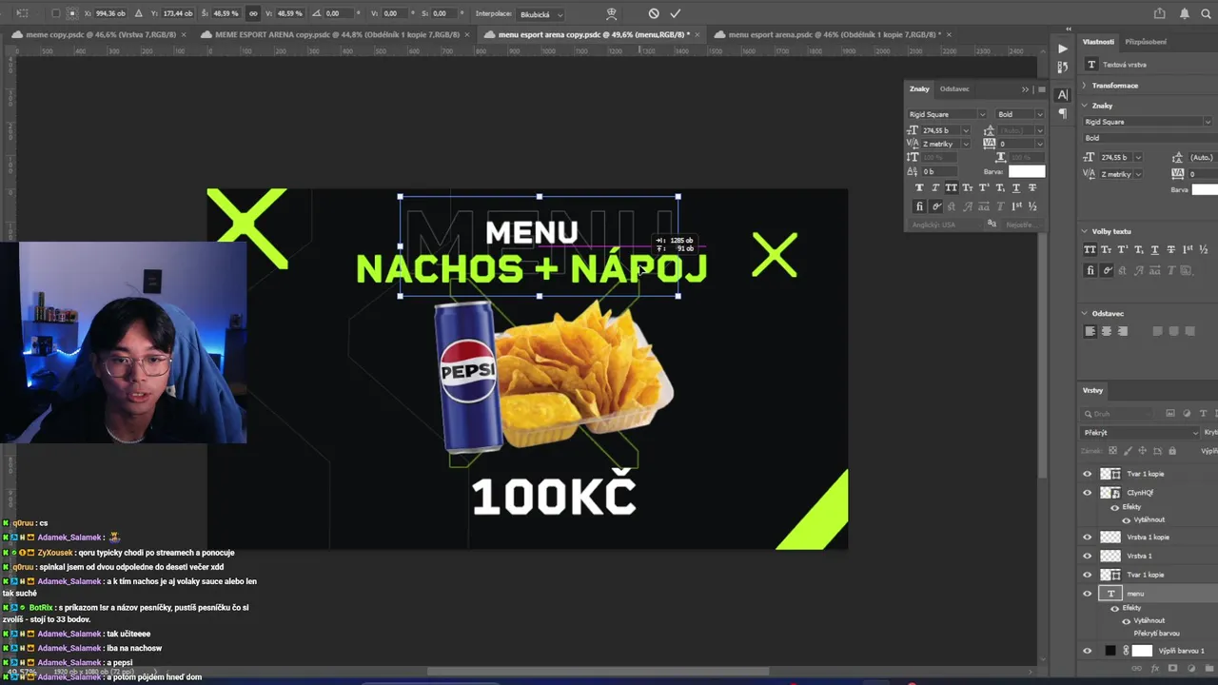The image size is (1218, 685).
Task: Toggle Faux Bold in Znaky panel
Action: point(919,187)
